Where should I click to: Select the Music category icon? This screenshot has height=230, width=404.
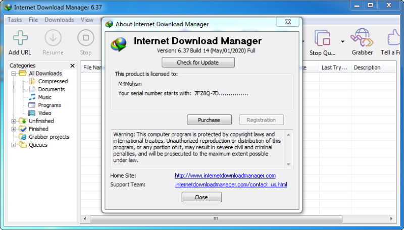(x=32, y=97)
